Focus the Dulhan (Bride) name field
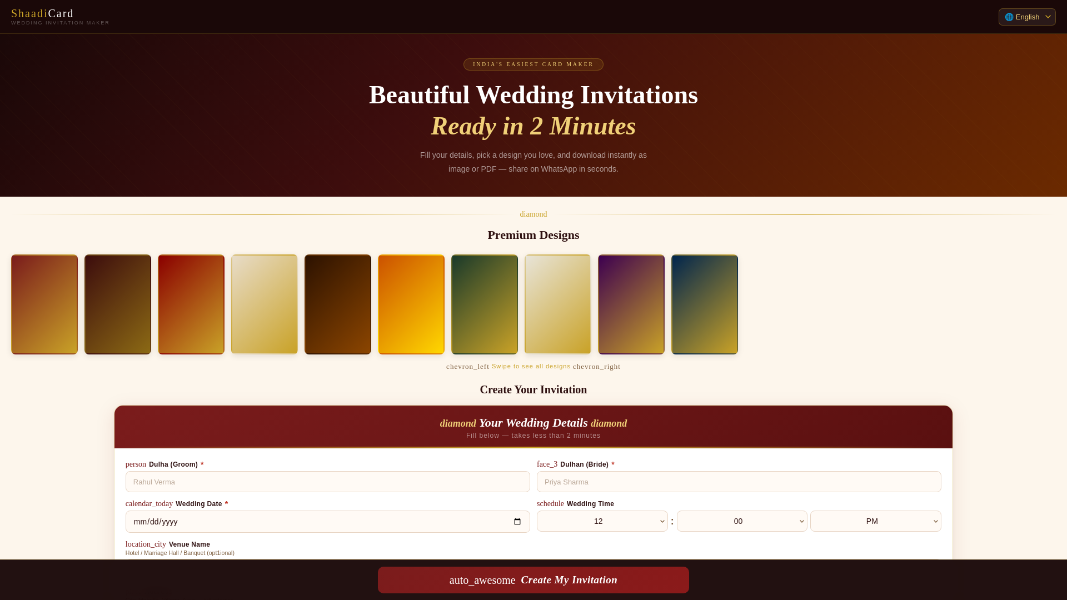The width and height of the screenshot is (1067, 600). click(739, 482)
